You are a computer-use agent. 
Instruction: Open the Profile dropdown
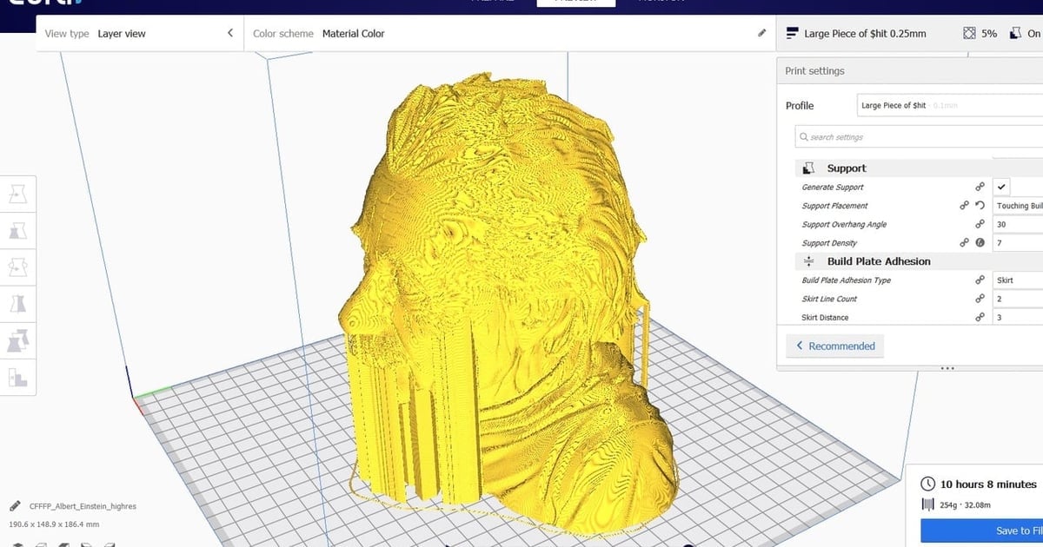point(949,105)
